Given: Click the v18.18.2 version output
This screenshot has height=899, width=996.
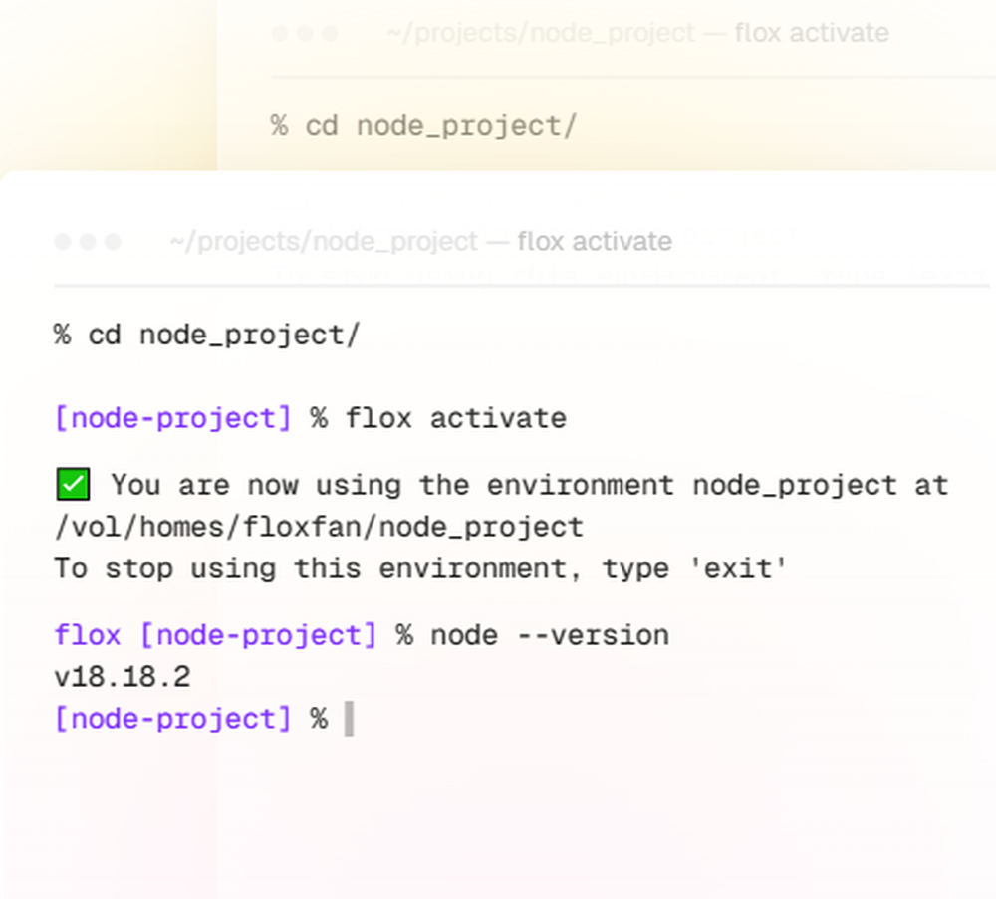Looking at the screenshot, I should [x=122, y=677].
